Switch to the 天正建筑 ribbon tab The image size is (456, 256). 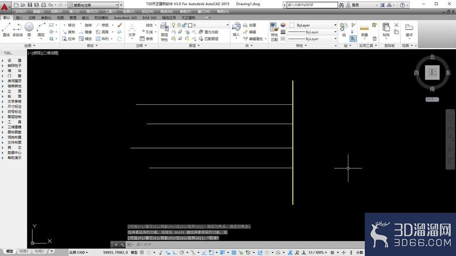pyautogui.click(x=188, y=18)
